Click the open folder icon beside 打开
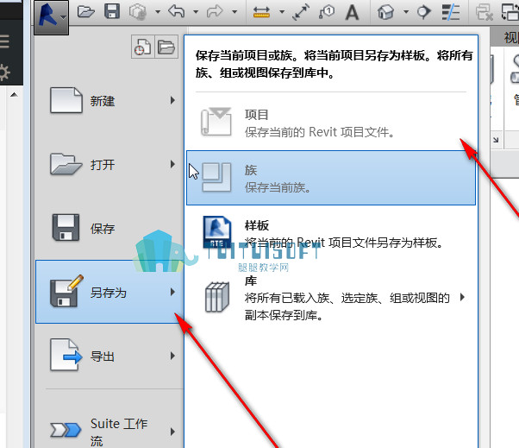 coord(66,164)
